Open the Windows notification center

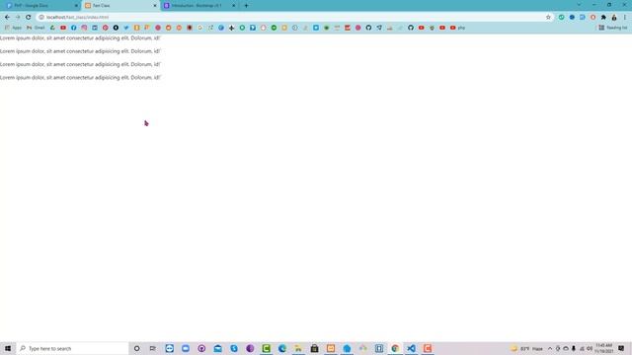(x=621, y=348)
